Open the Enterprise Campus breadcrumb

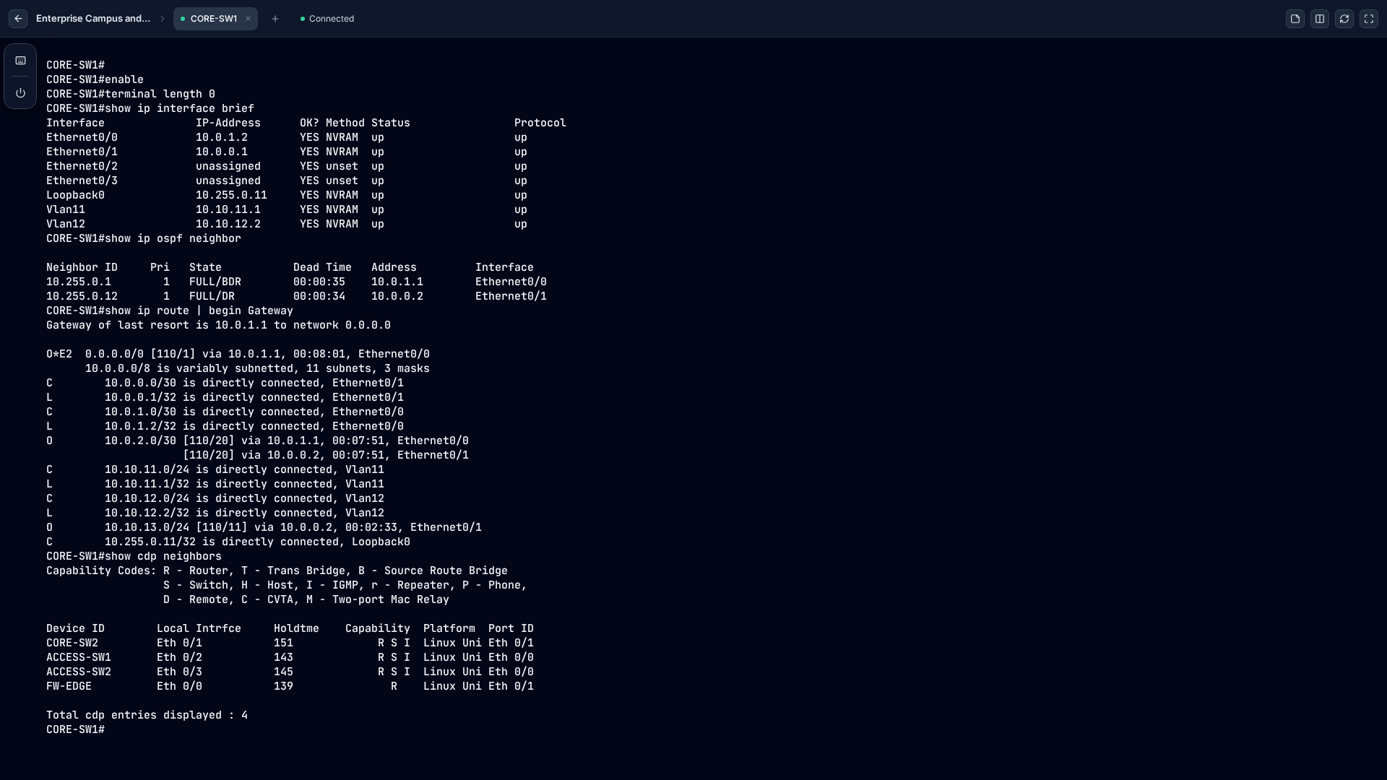click(93, 19)
